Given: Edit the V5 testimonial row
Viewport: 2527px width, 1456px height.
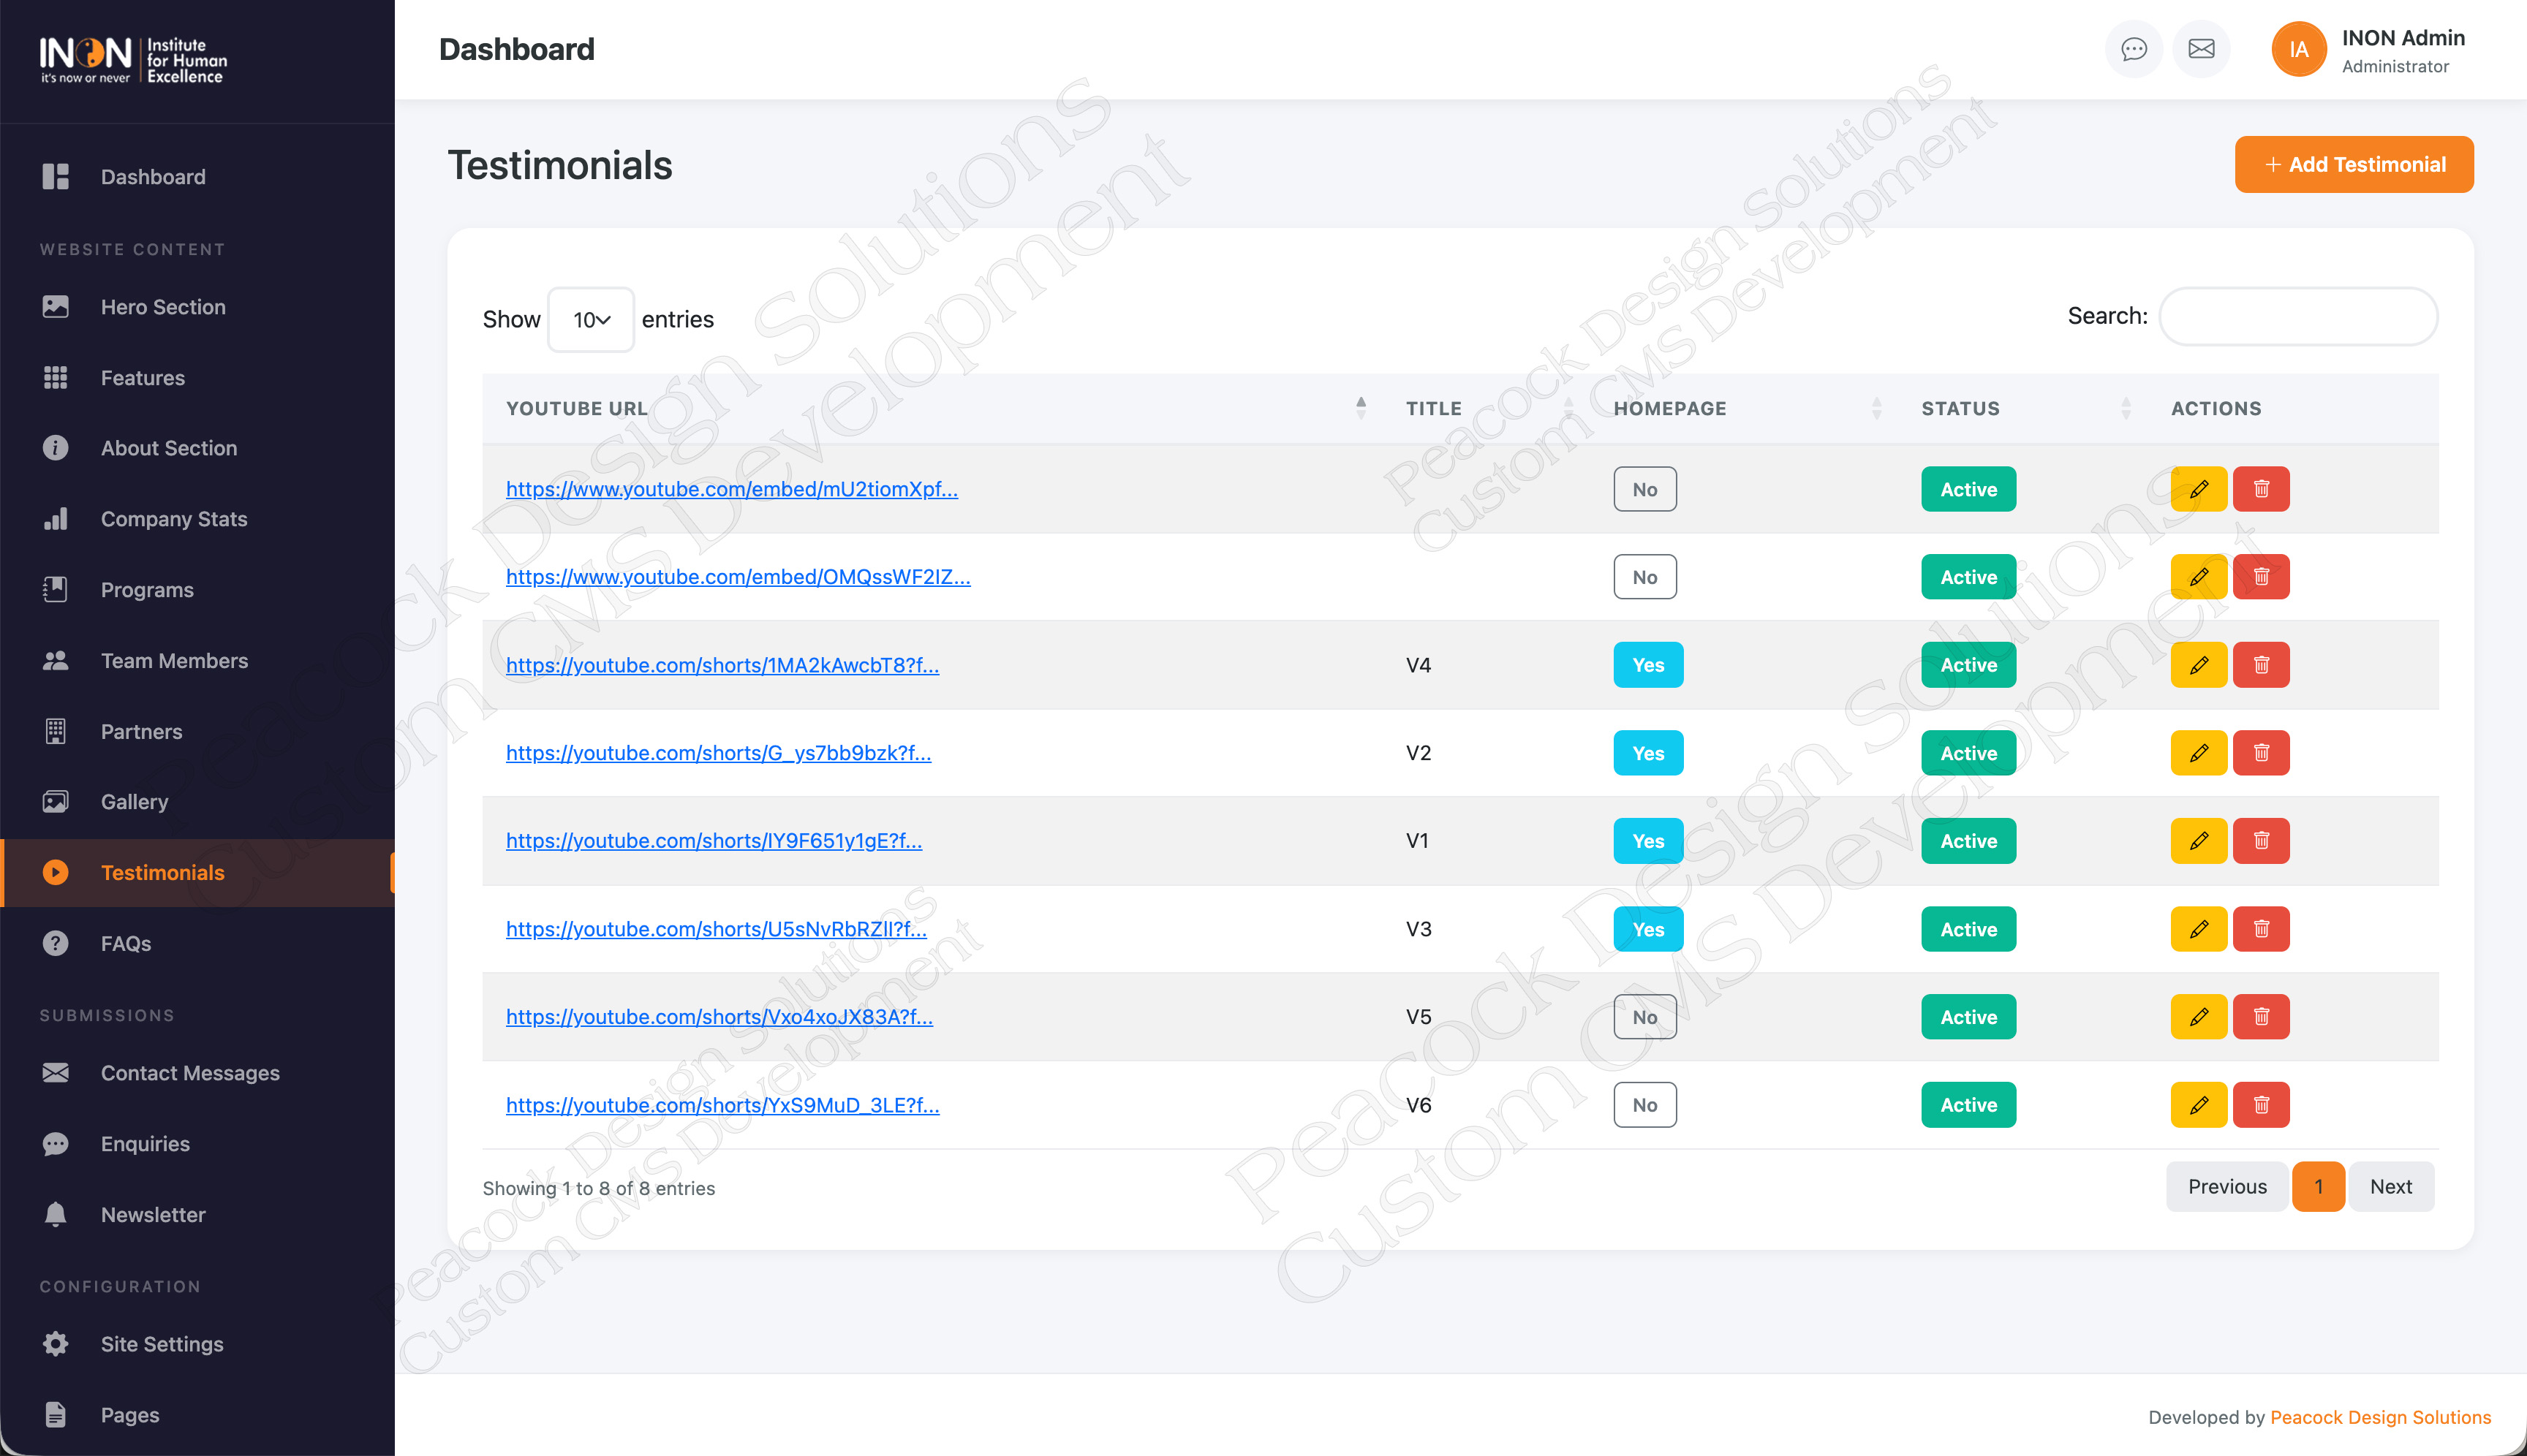Looking at the screenshot, I should 2198,1017.
